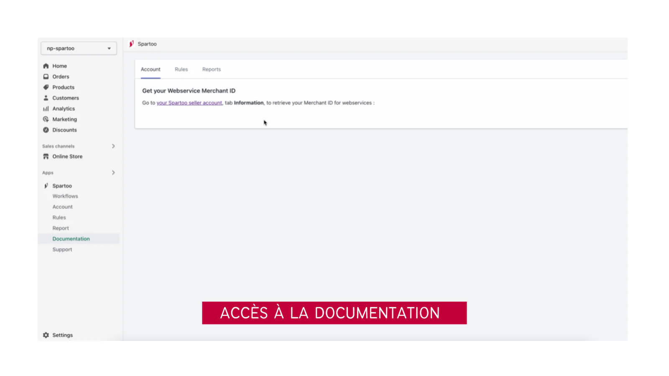Click the 'Spartoo' title in header
Image resolution: width=669 pixels, height=376 pixels.
tap(147, 44)
